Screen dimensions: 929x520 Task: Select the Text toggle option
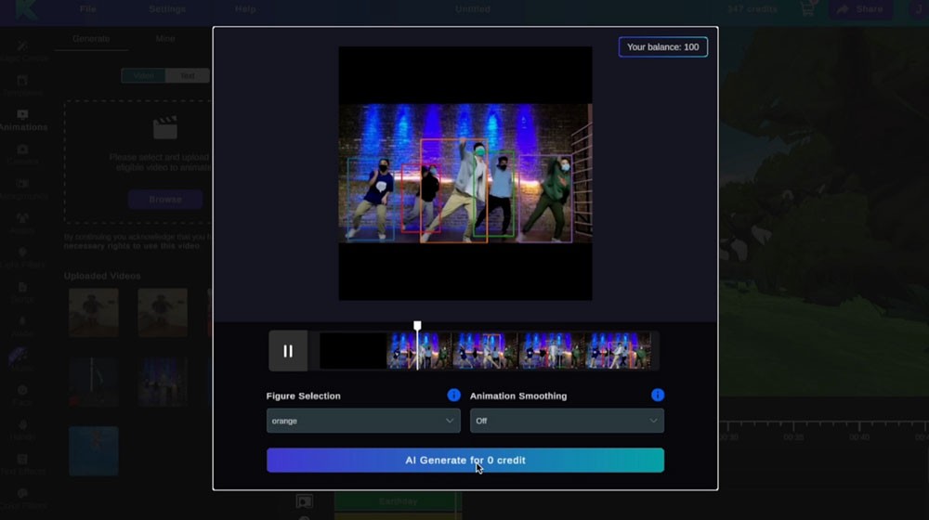pos(188,76)
